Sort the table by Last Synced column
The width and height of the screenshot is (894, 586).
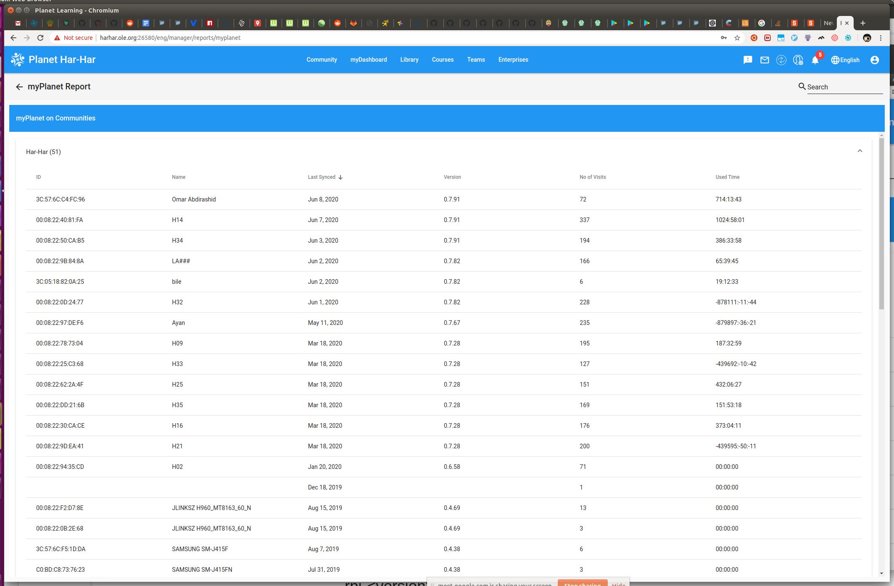click(x=324, y=177)
